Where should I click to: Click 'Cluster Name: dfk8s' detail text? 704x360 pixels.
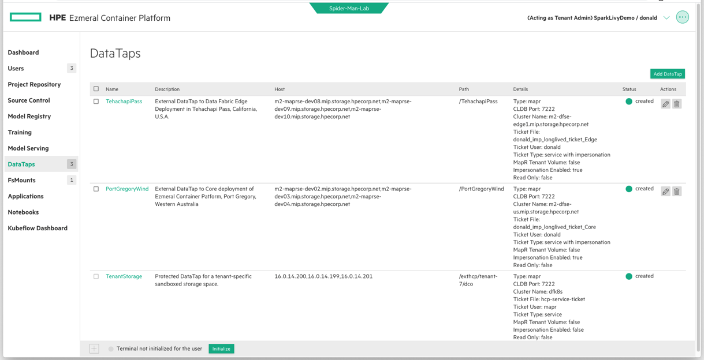[x=538, y=292]
